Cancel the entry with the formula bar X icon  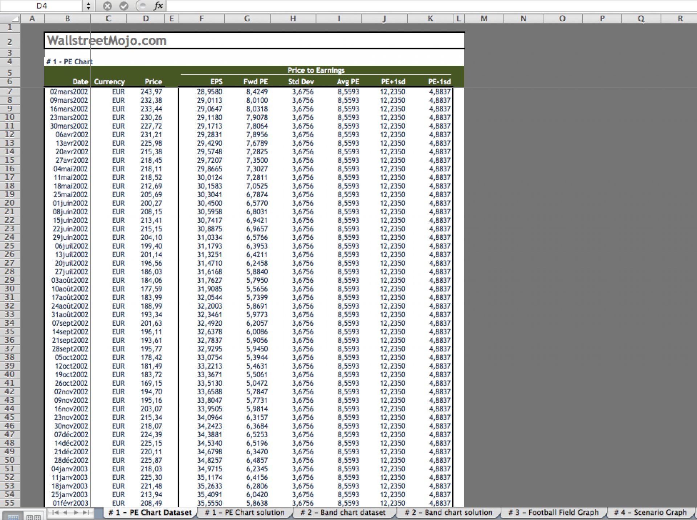point(107,6)
